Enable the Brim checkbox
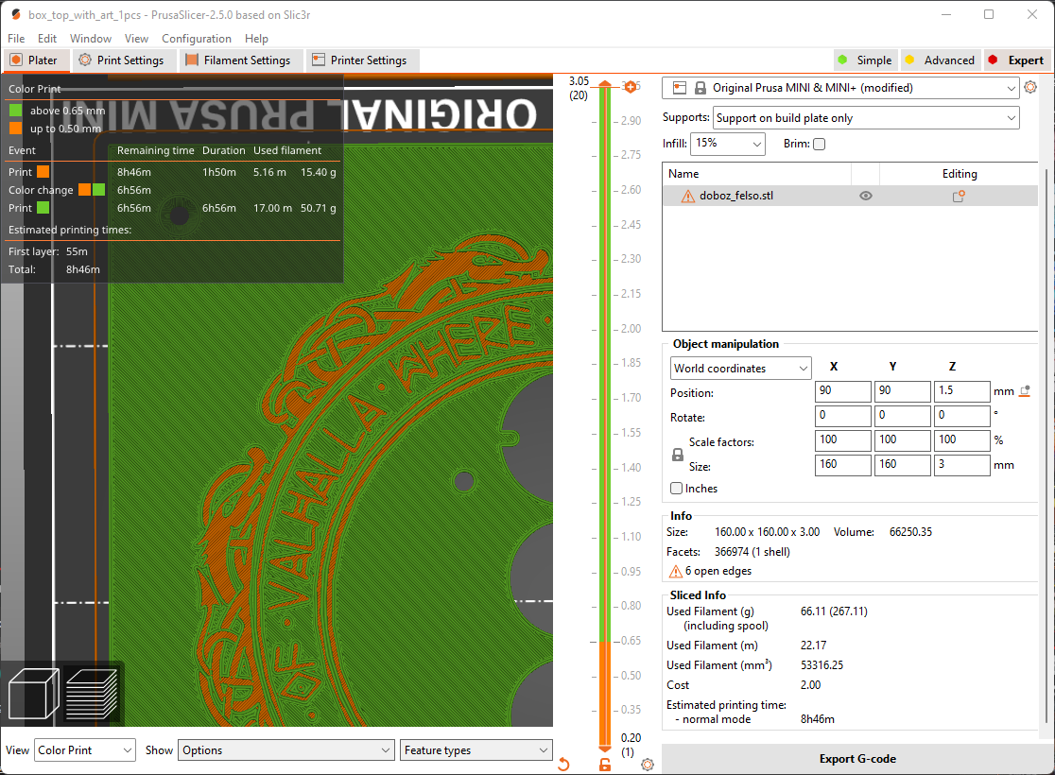 819,144
